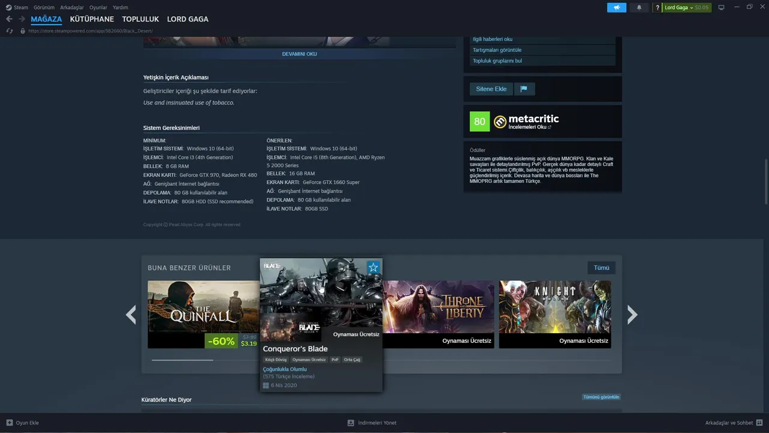Viewport: 769px width, 433px height.
Task: Click the Orta Çağ tag
Action: [x=352, y=360]
